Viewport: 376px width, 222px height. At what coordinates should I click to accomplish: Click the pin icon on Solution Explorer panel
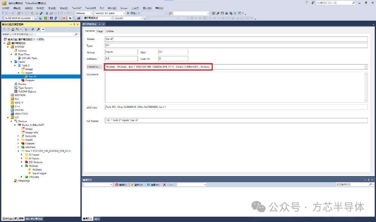tap(74, 24)
